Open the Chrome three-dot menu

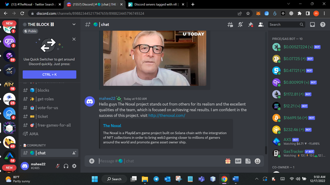coord(324,13)
